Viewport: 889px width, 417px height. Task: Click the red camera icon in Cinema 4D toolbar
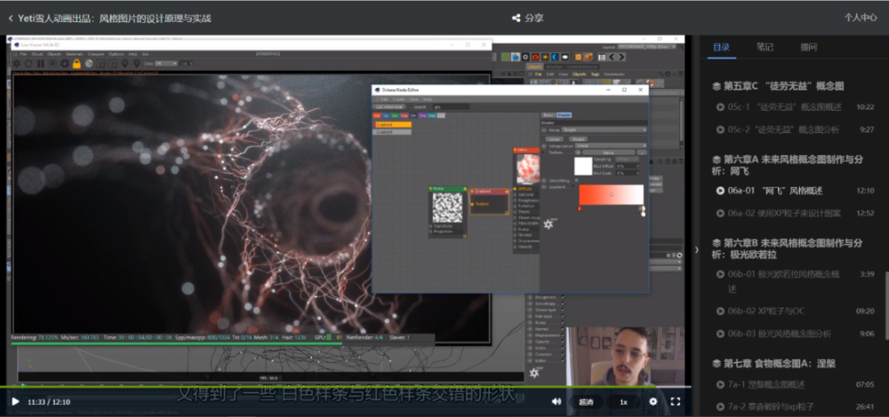click(x=535, y=57)
